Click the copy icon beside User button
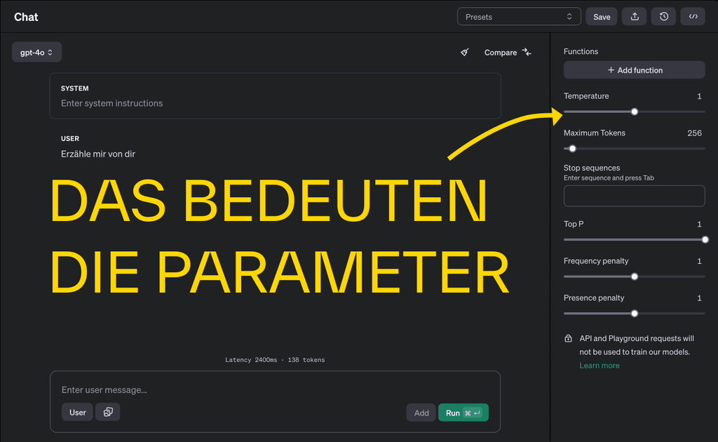 pyautogui.click(x=108, y=412)
